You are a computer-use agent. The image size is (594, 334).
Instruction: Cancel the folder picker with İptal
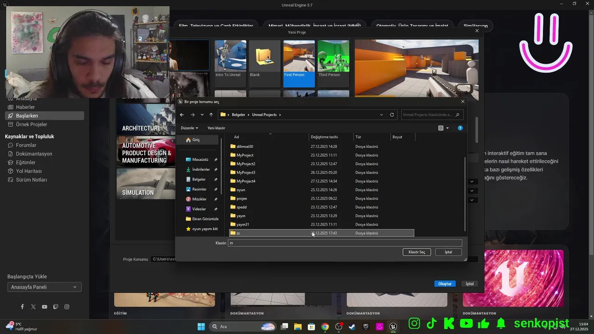pyautogui.click(x=448, y=252)
